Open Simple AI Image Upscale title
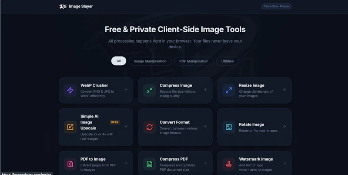The height and width of the screenshot is (175, 348). point(90,122)
